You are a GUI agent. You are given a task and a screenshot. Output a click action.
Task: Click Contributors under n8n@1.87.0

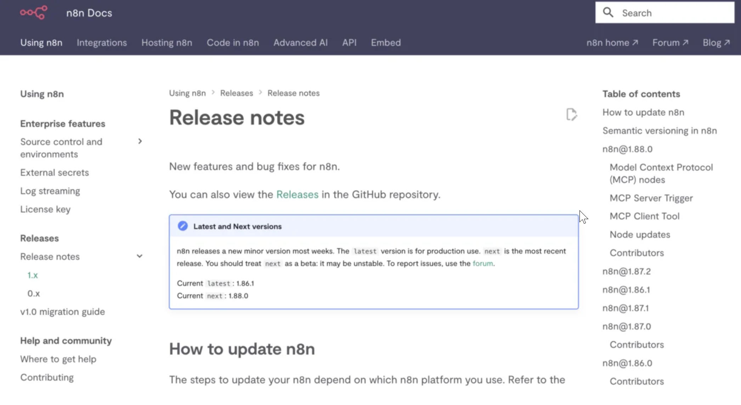pyautogui.click(x=637, y=344)
